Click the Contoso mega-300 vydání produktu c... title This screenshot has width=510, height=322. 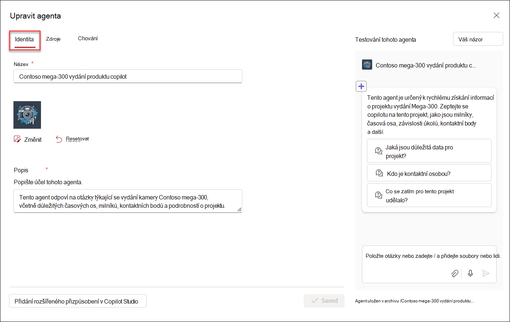426,65
